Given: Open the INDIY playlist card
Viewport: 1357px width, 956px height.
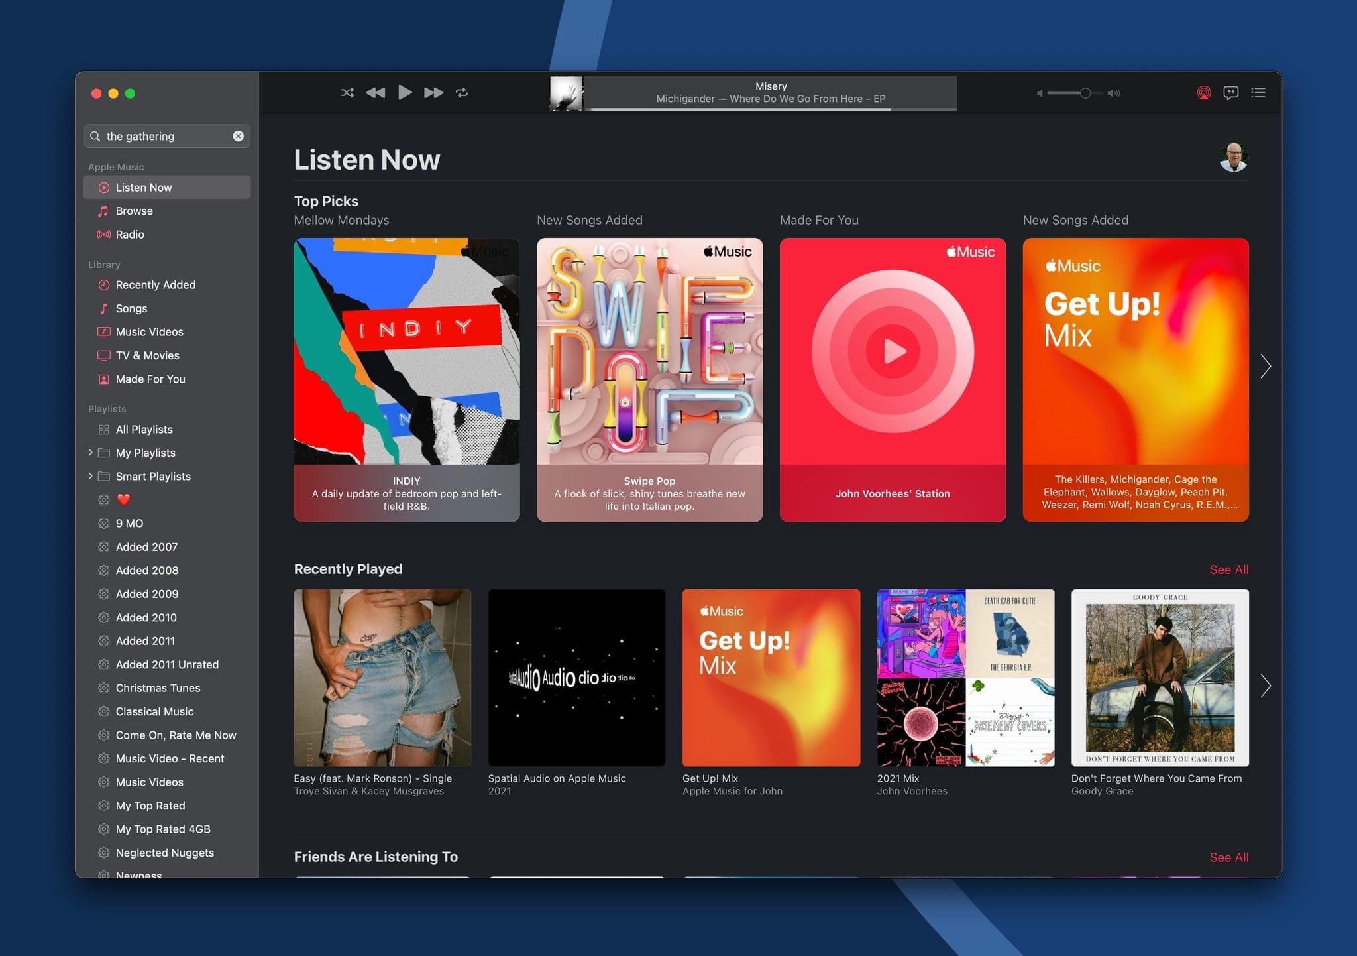Looking at the screenshot, I should coord(407,380).
